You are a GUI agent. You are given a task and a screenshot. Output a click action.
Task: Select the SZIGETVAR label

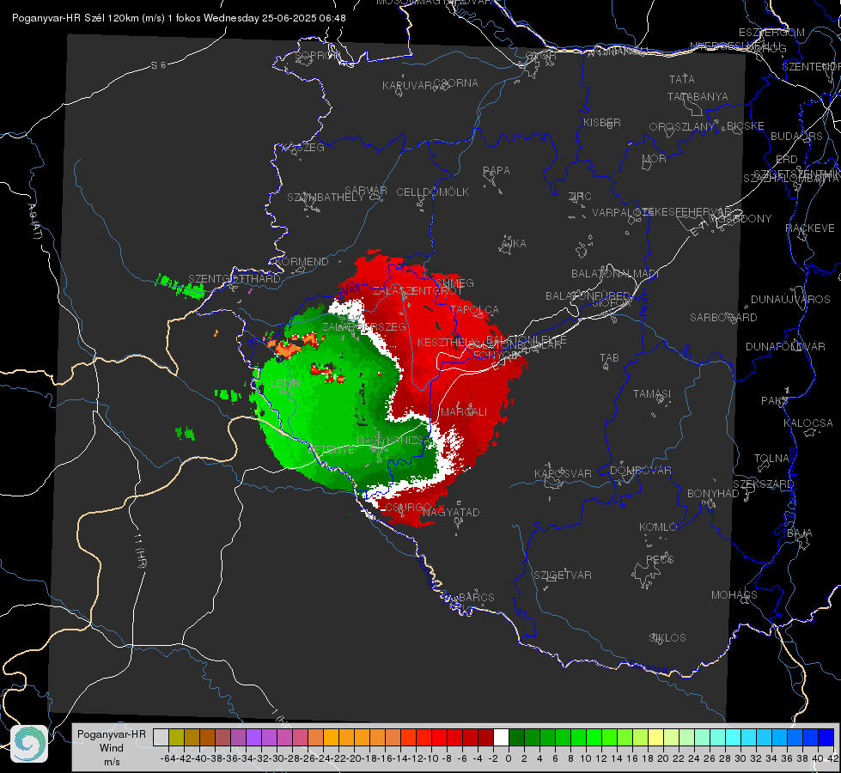click(x=563, y=575)
